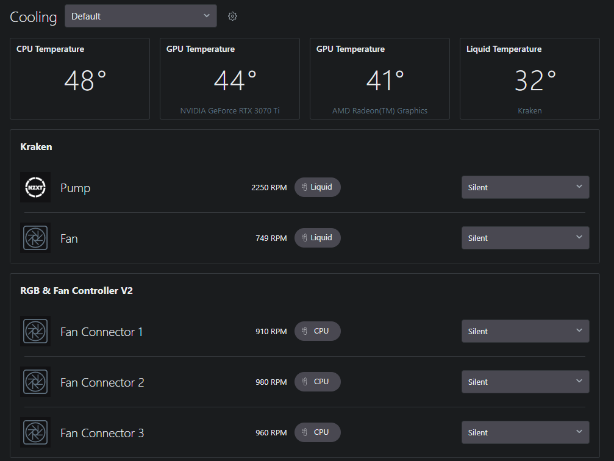Click the Fan Connector 2 fan icon
614x461 pixels.
35,382
